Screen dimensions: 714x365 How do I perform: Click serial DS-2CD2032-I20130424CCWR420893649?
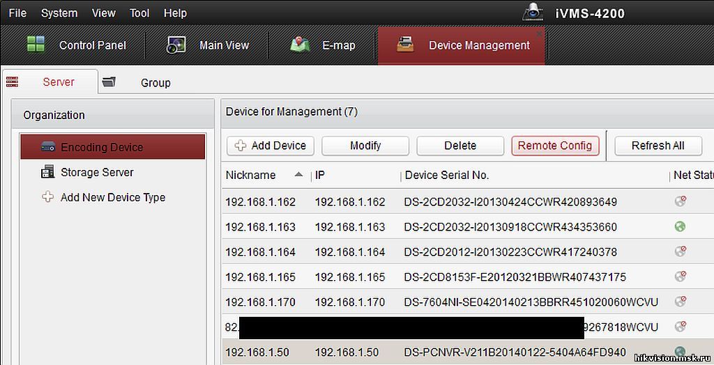(510, 202)
